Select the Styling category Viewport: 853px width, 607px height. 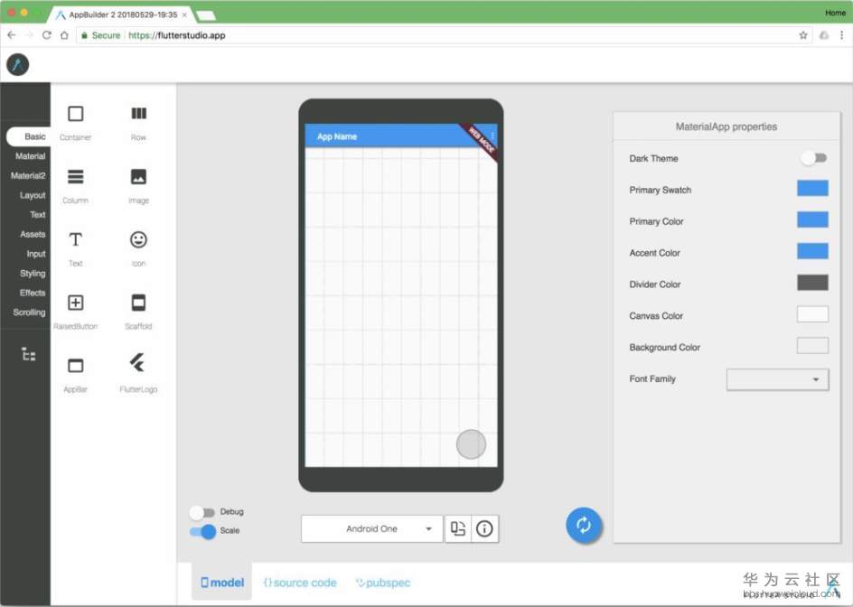pos(33,274)
